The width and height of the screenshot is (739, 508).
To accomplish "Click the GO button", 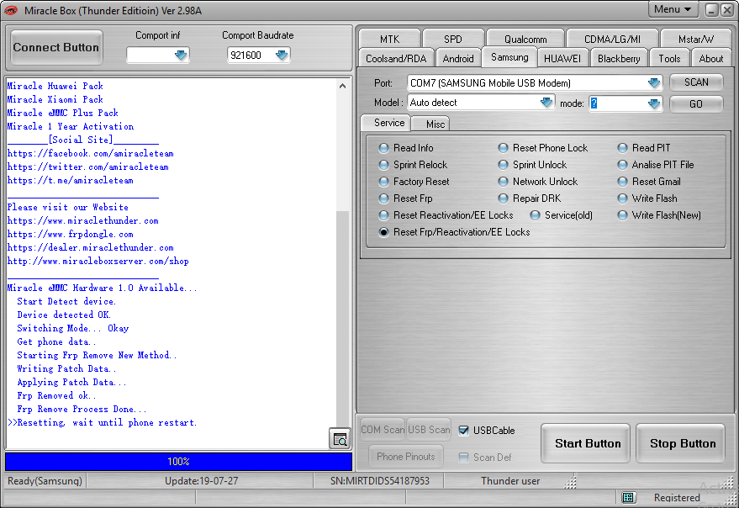I will click(696, 103).
